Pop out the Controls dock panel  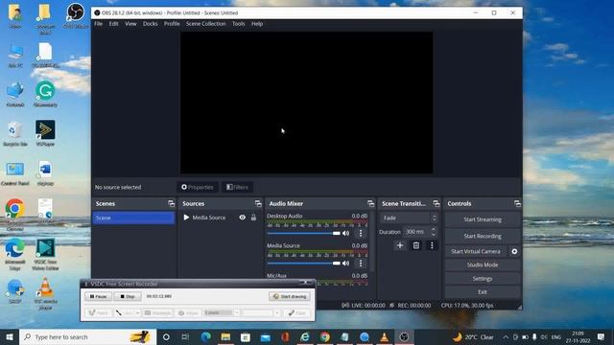(517, 203)
